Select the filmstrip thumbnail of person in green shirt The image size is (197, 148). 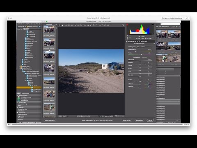pos(49,107)
